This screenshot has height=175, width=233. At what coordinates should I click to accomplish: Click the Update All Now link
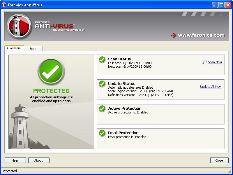(211, 87)
